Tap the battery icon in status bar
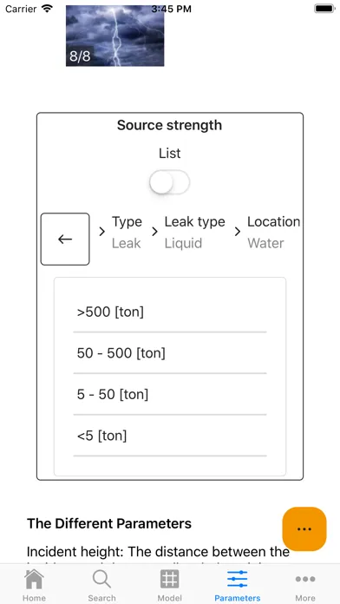340x604 pixels. coord(324,9)
